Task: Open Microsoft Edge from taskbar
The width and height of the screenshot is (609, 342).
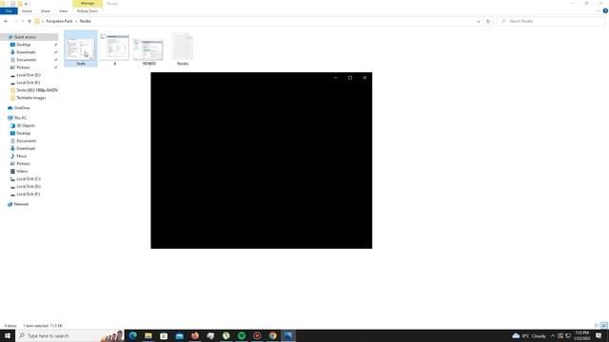Action: (133, 335)
